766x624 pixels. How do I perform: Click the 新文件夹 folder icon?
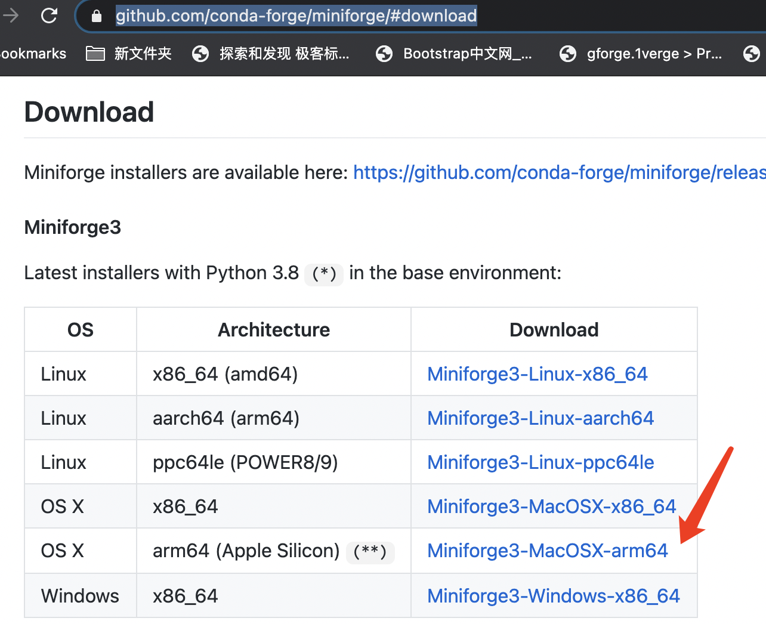(95, 54)
